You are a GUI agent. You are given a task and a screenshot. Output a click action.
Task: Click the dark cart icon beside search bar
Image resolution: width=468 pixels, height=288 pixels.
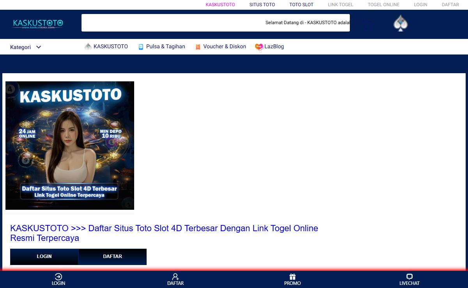tap(368, 25)
